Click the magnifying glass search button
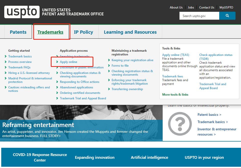This screenshot has height=168, width=241. [227, 16]
